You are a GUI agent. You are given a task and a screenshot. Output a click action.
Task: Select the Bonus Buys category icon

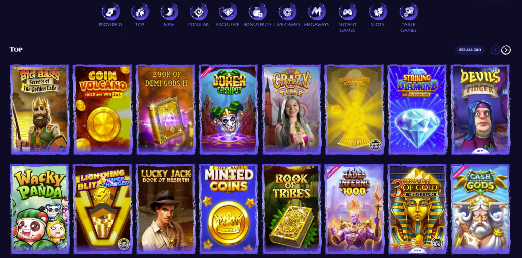click(257, 12)
